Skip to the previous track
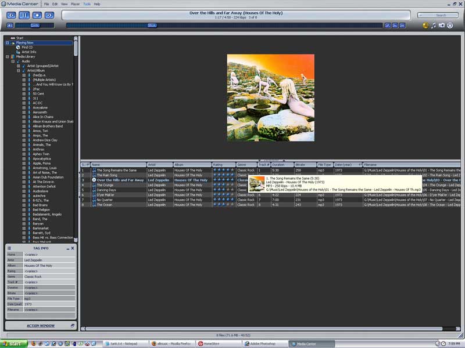This screenshot has height=348, width=465. [x=11, y=15]
